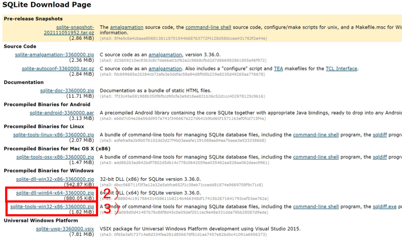Click the sha3 hash for sqlite-autoconf-3360000.tar.gz
The height and width of the screenshot is (240, 402).
(x=182, y=74)
